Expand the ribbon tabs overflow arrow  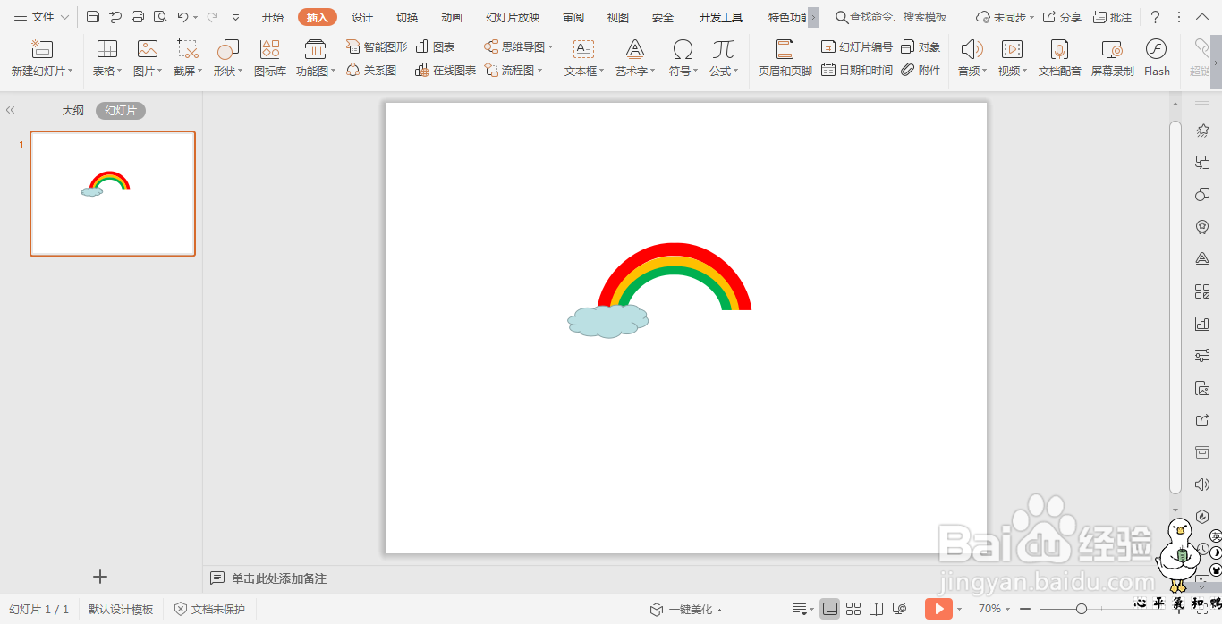pyautogui.click(x=813, y=17)
